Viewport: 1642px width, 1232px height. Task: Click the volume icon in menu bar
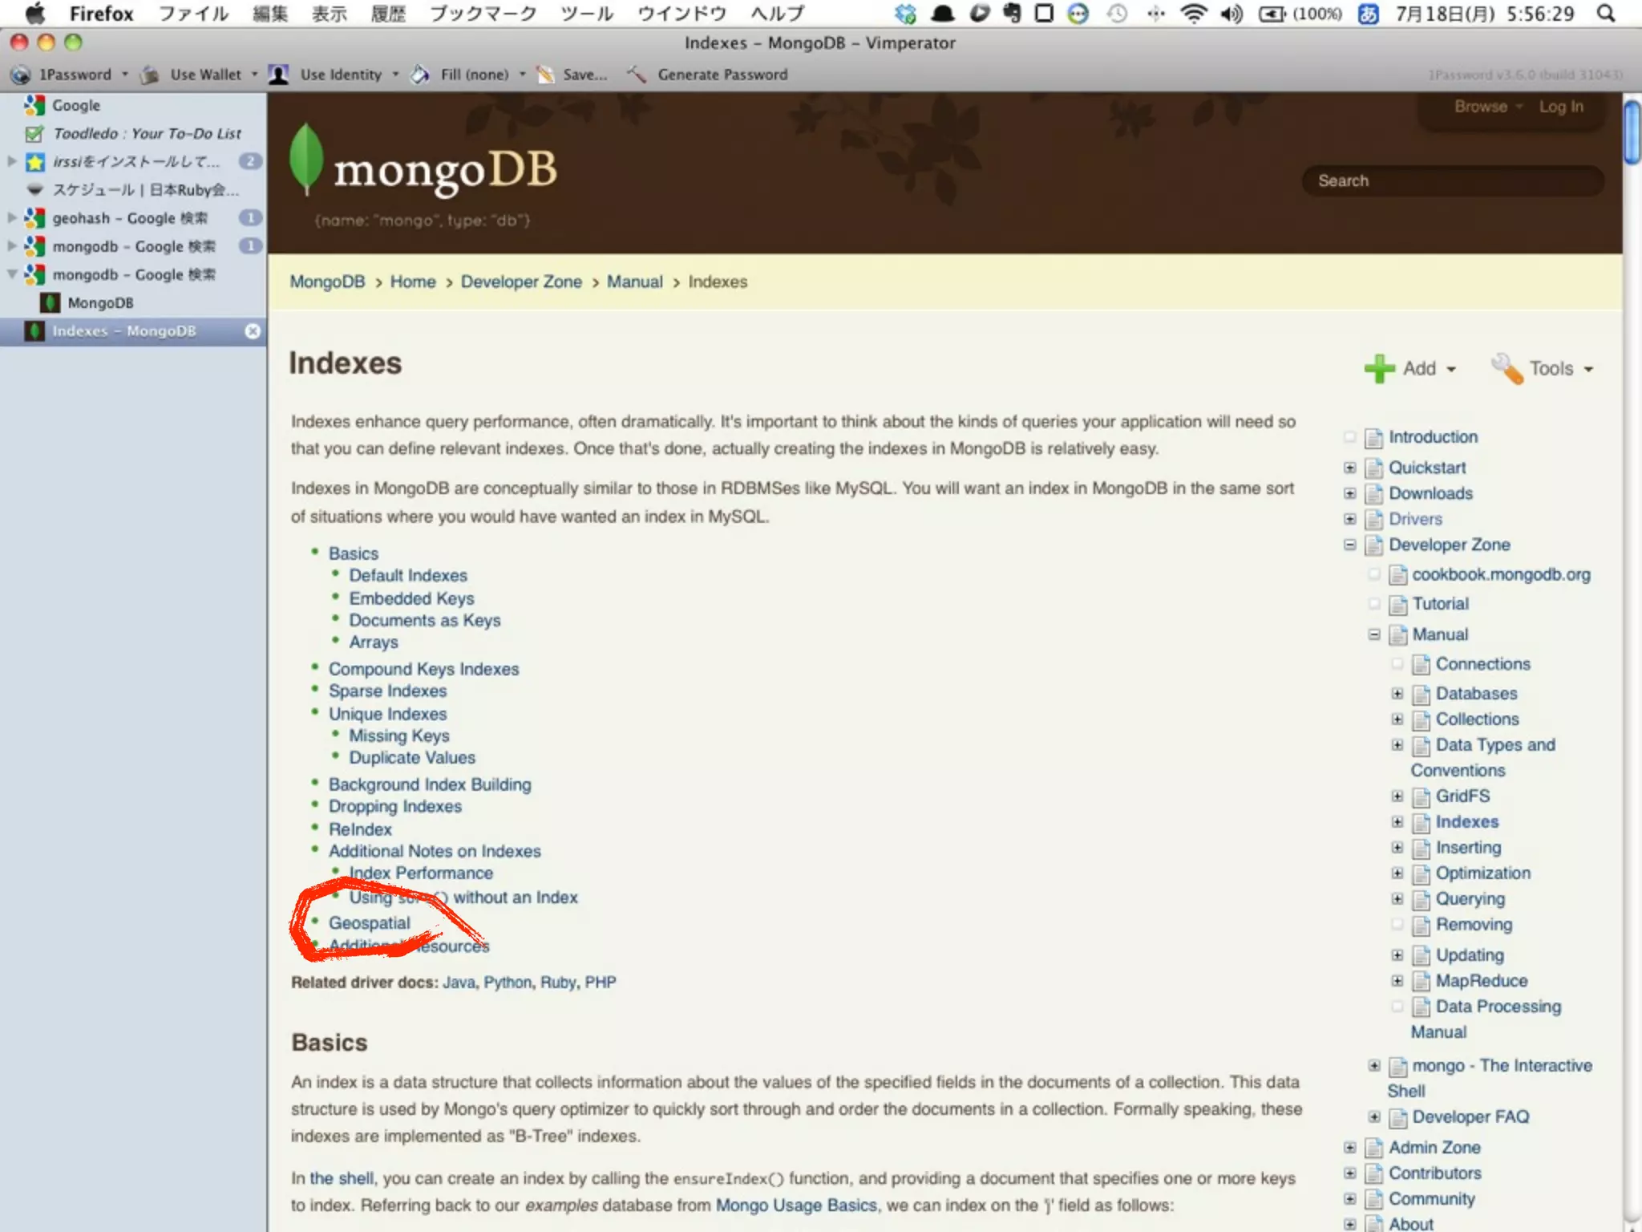(x=1231, y=14)
